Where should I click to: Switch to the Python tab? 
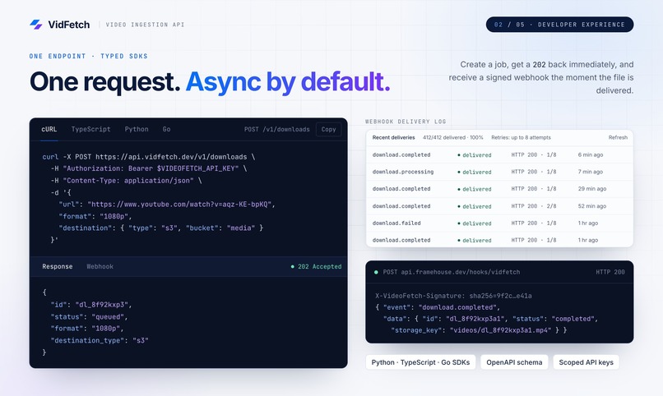point(137,129)
